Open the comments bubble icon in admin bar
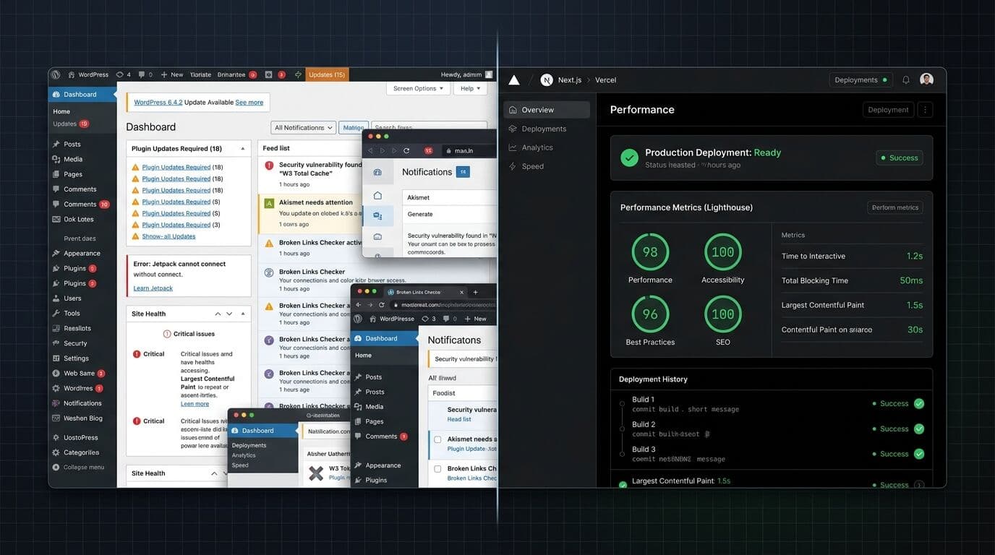The height and width of the screenshot is (555, 995). pos(142,74)
